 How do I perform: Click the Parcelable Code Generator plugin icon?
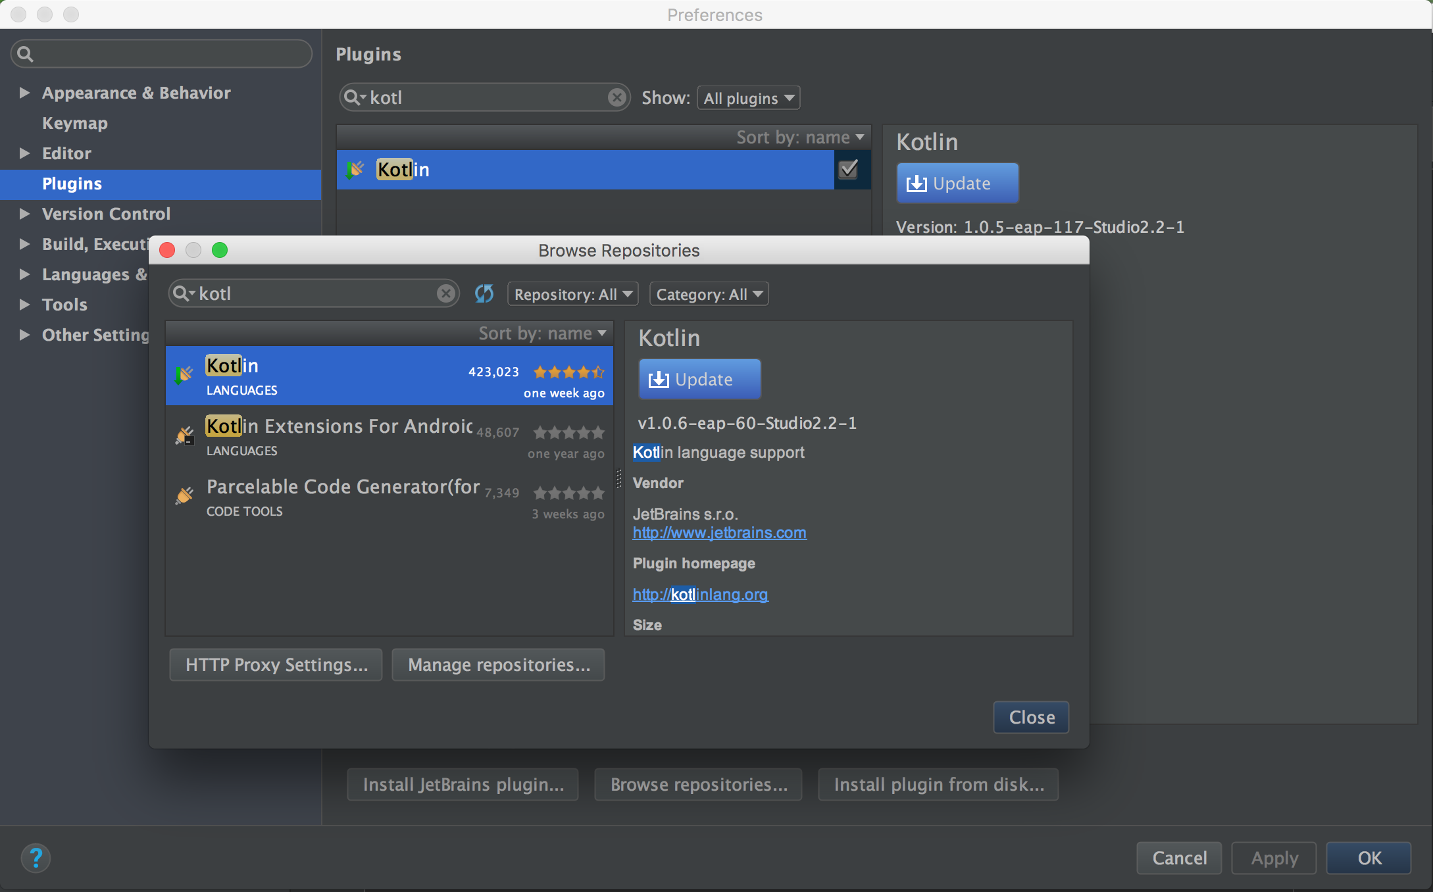(185, 495)
